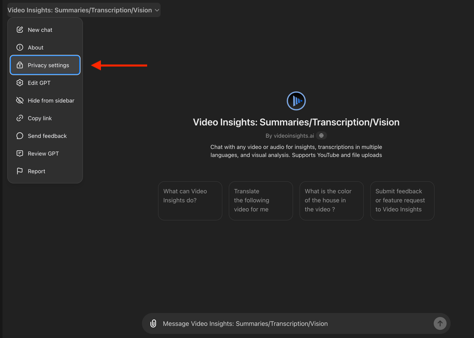Click the globe icon beside videoinsights.ai
The height and width of the screenshot is (338, 474).
click(321, 136)
